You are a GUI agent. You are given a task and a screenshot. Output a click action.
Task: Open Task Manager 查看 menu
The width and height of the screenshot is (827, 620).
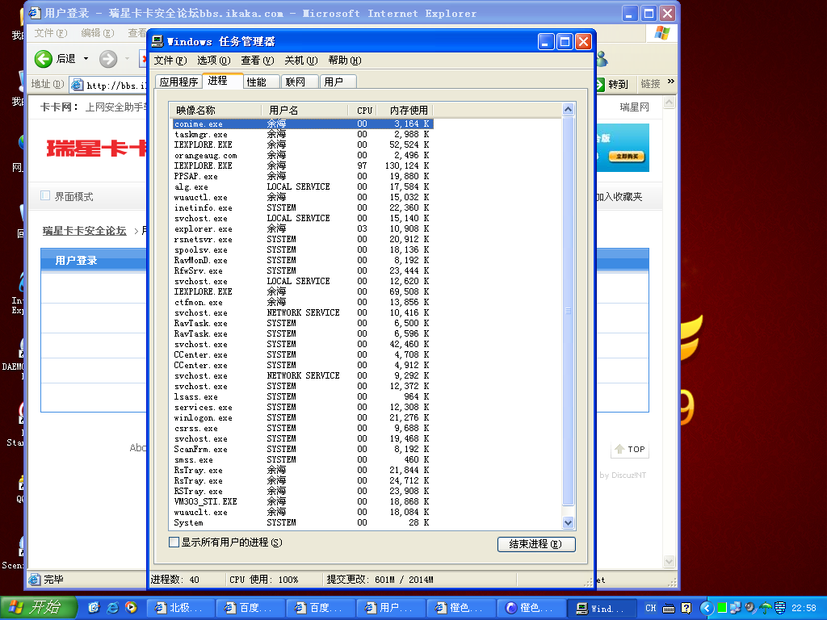(x=258, y=61)
